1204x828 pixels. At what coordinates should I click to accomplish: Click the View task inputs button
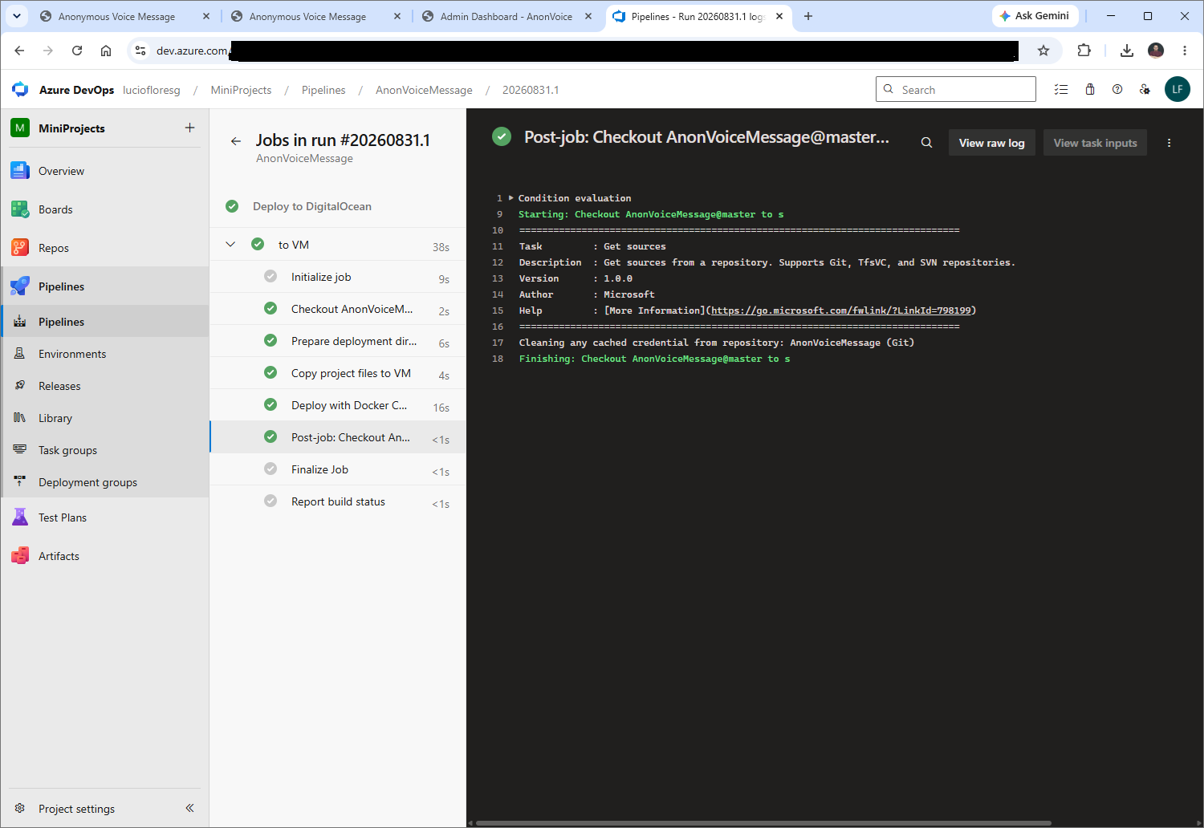[x=1096, y=143]
